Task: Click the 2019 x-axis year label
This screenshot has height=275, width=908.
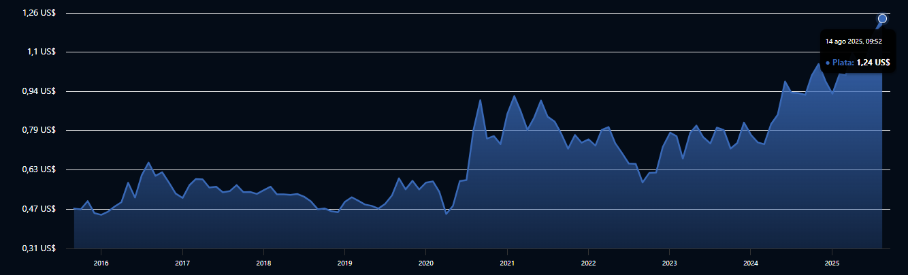Action: point(344,263)
